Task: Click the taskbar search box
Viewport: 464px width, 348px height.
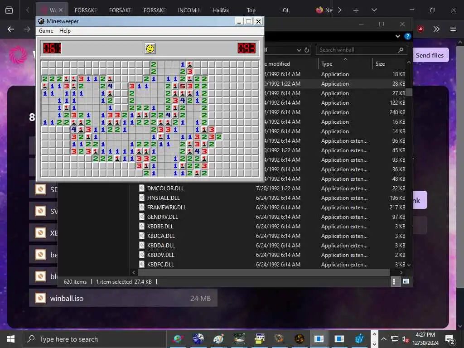Action: [93, 339]
